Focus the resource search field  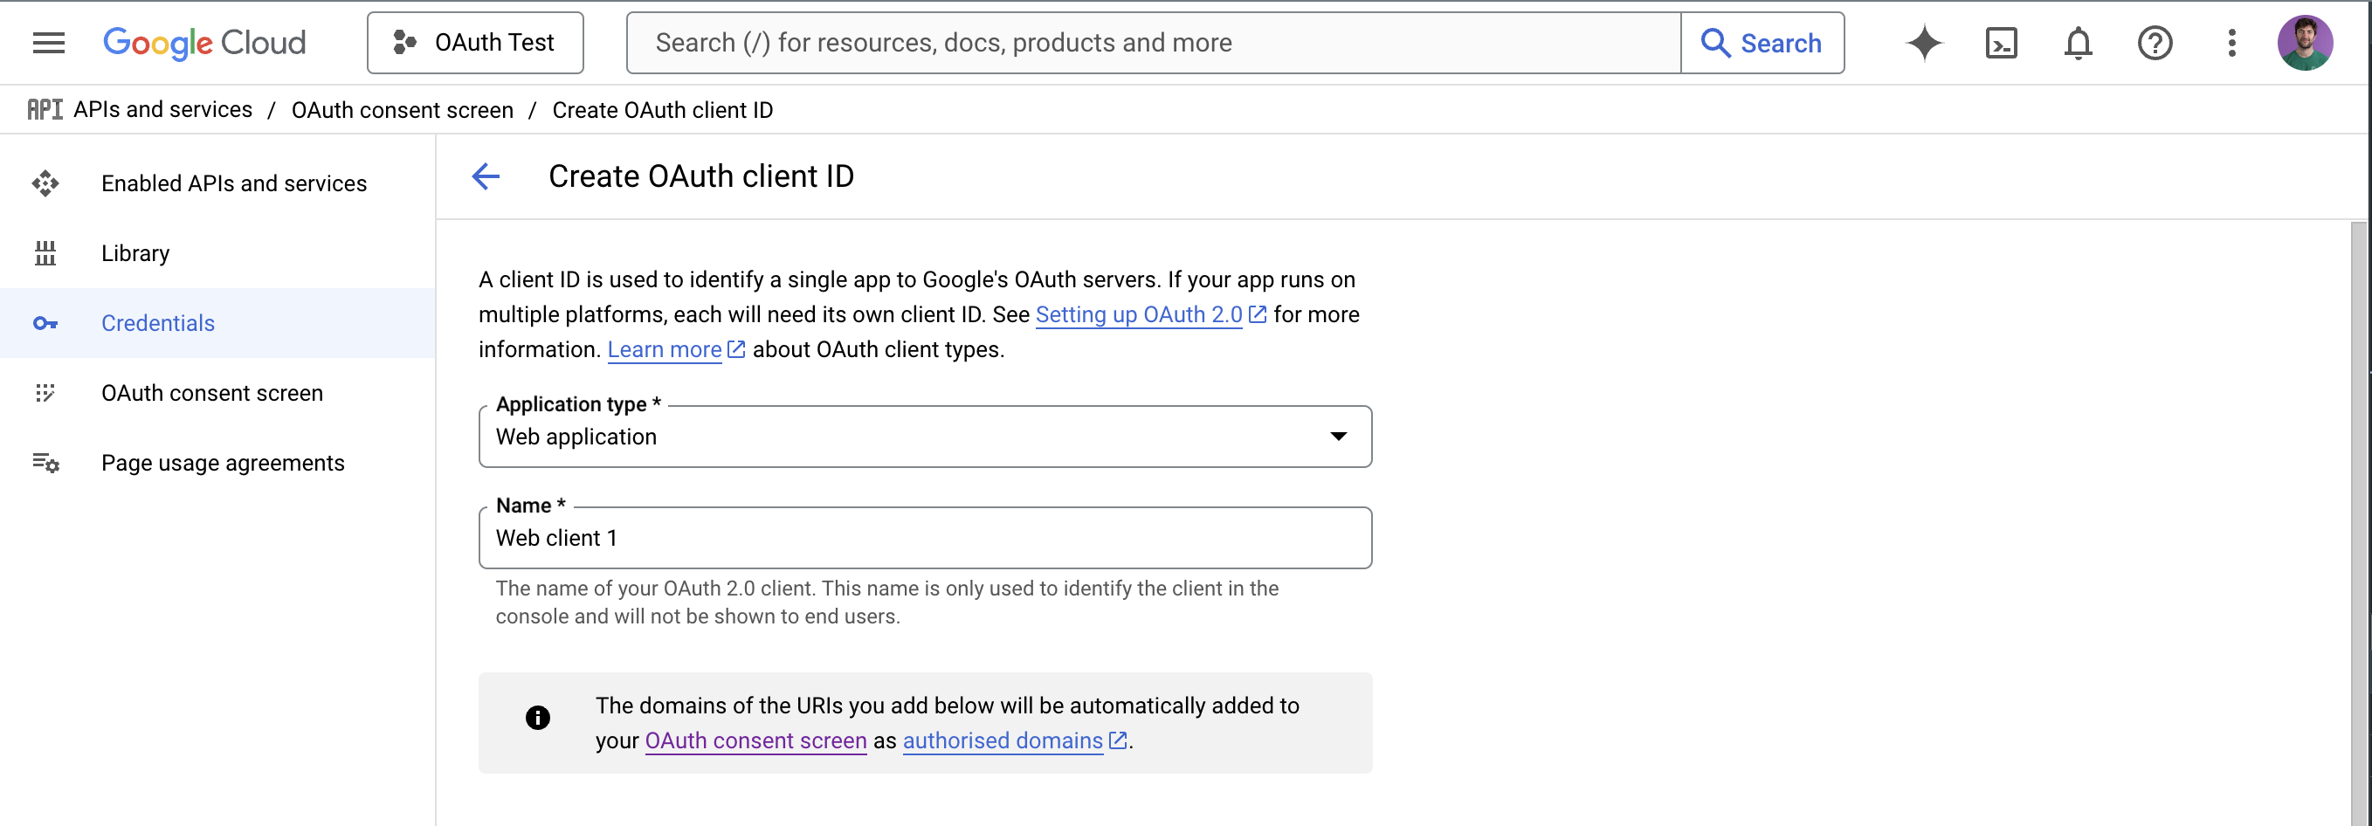point(1153,43)
